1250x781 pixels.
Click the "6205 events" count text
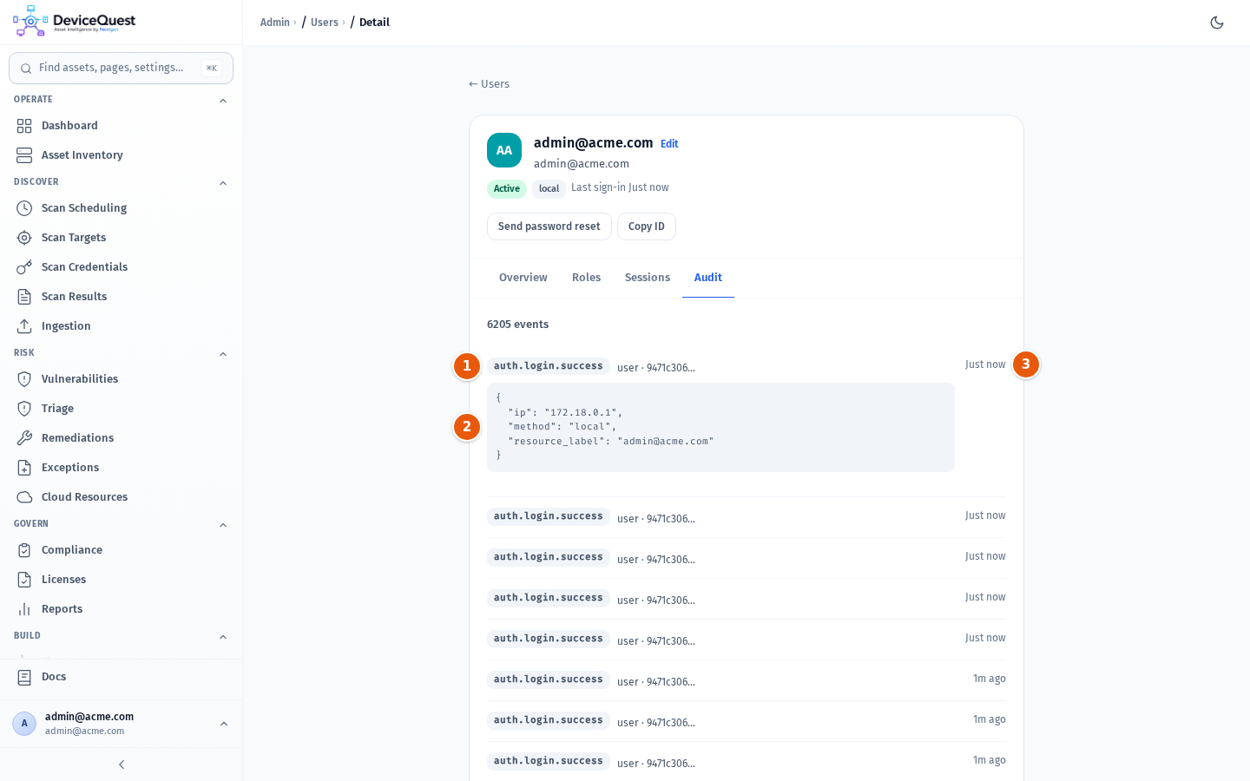(517, 325)
